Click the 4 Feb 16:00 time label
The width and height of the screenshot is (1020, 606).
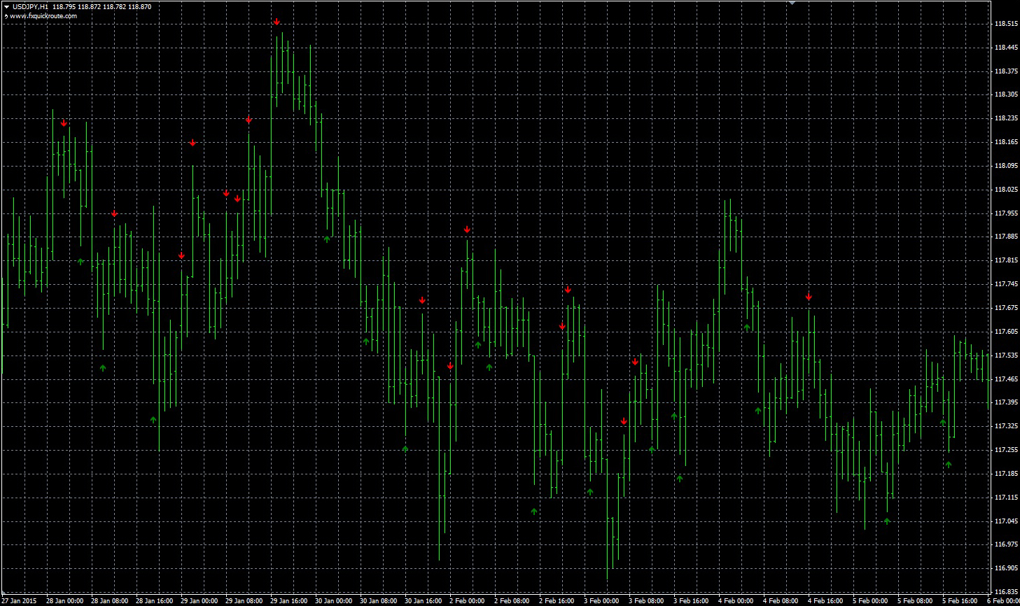pyautogui.click(x=825, y=600)
